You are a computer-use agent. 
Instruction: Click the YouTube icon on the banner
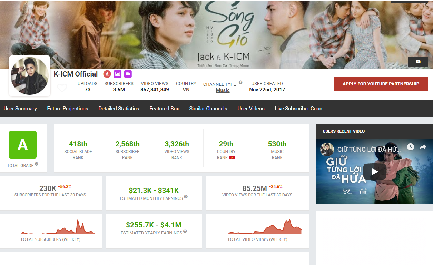tap(418, 62)
